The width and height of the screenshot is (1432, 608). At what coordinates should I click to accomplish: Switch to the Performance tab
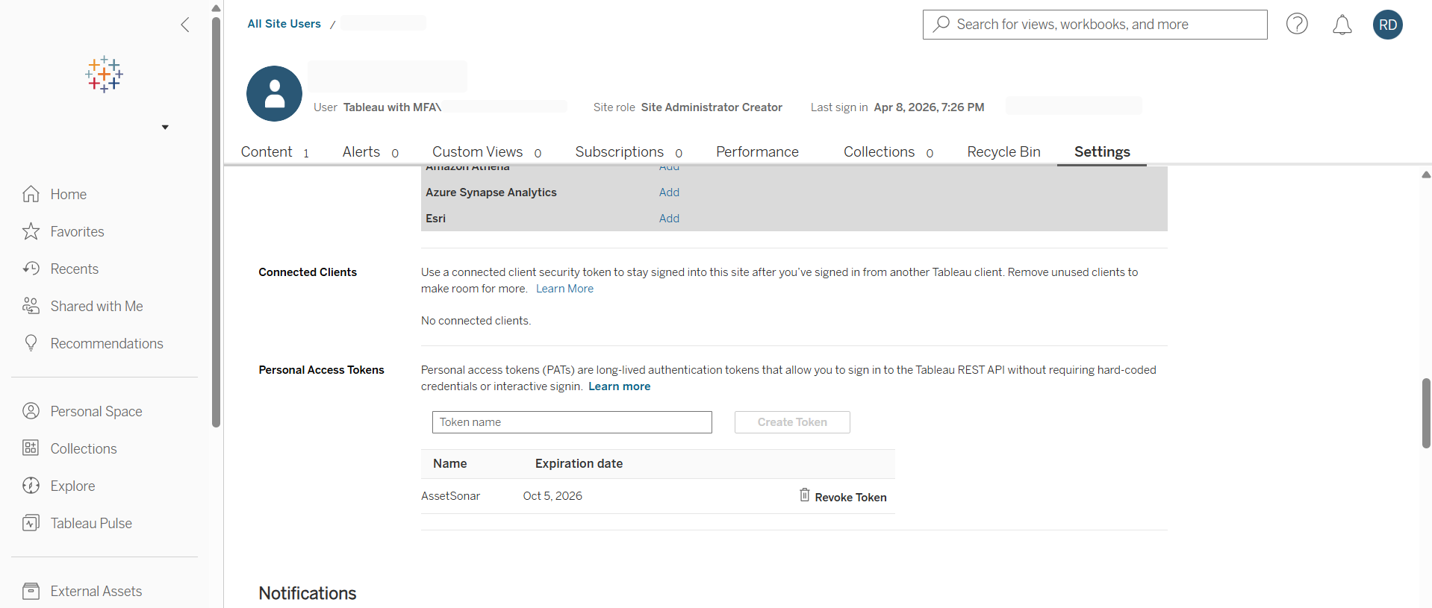coord(757,151)
